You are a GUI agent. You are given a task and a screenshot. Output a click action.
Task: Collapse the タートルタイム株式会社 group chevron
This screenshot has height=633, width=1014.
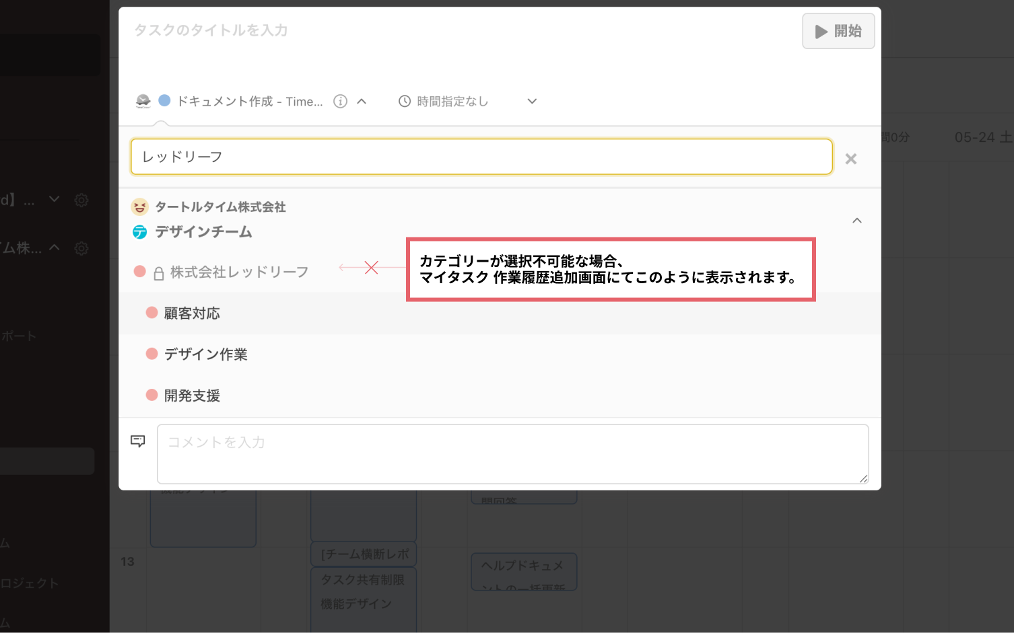click(x=856, y=221)
